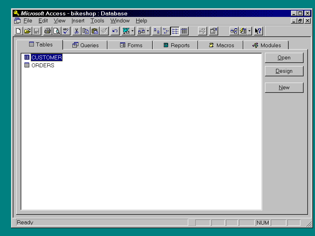Click the Cut scissors icon
The width and height of the screenshot is (315, 236).
click(x=76, y=31)
